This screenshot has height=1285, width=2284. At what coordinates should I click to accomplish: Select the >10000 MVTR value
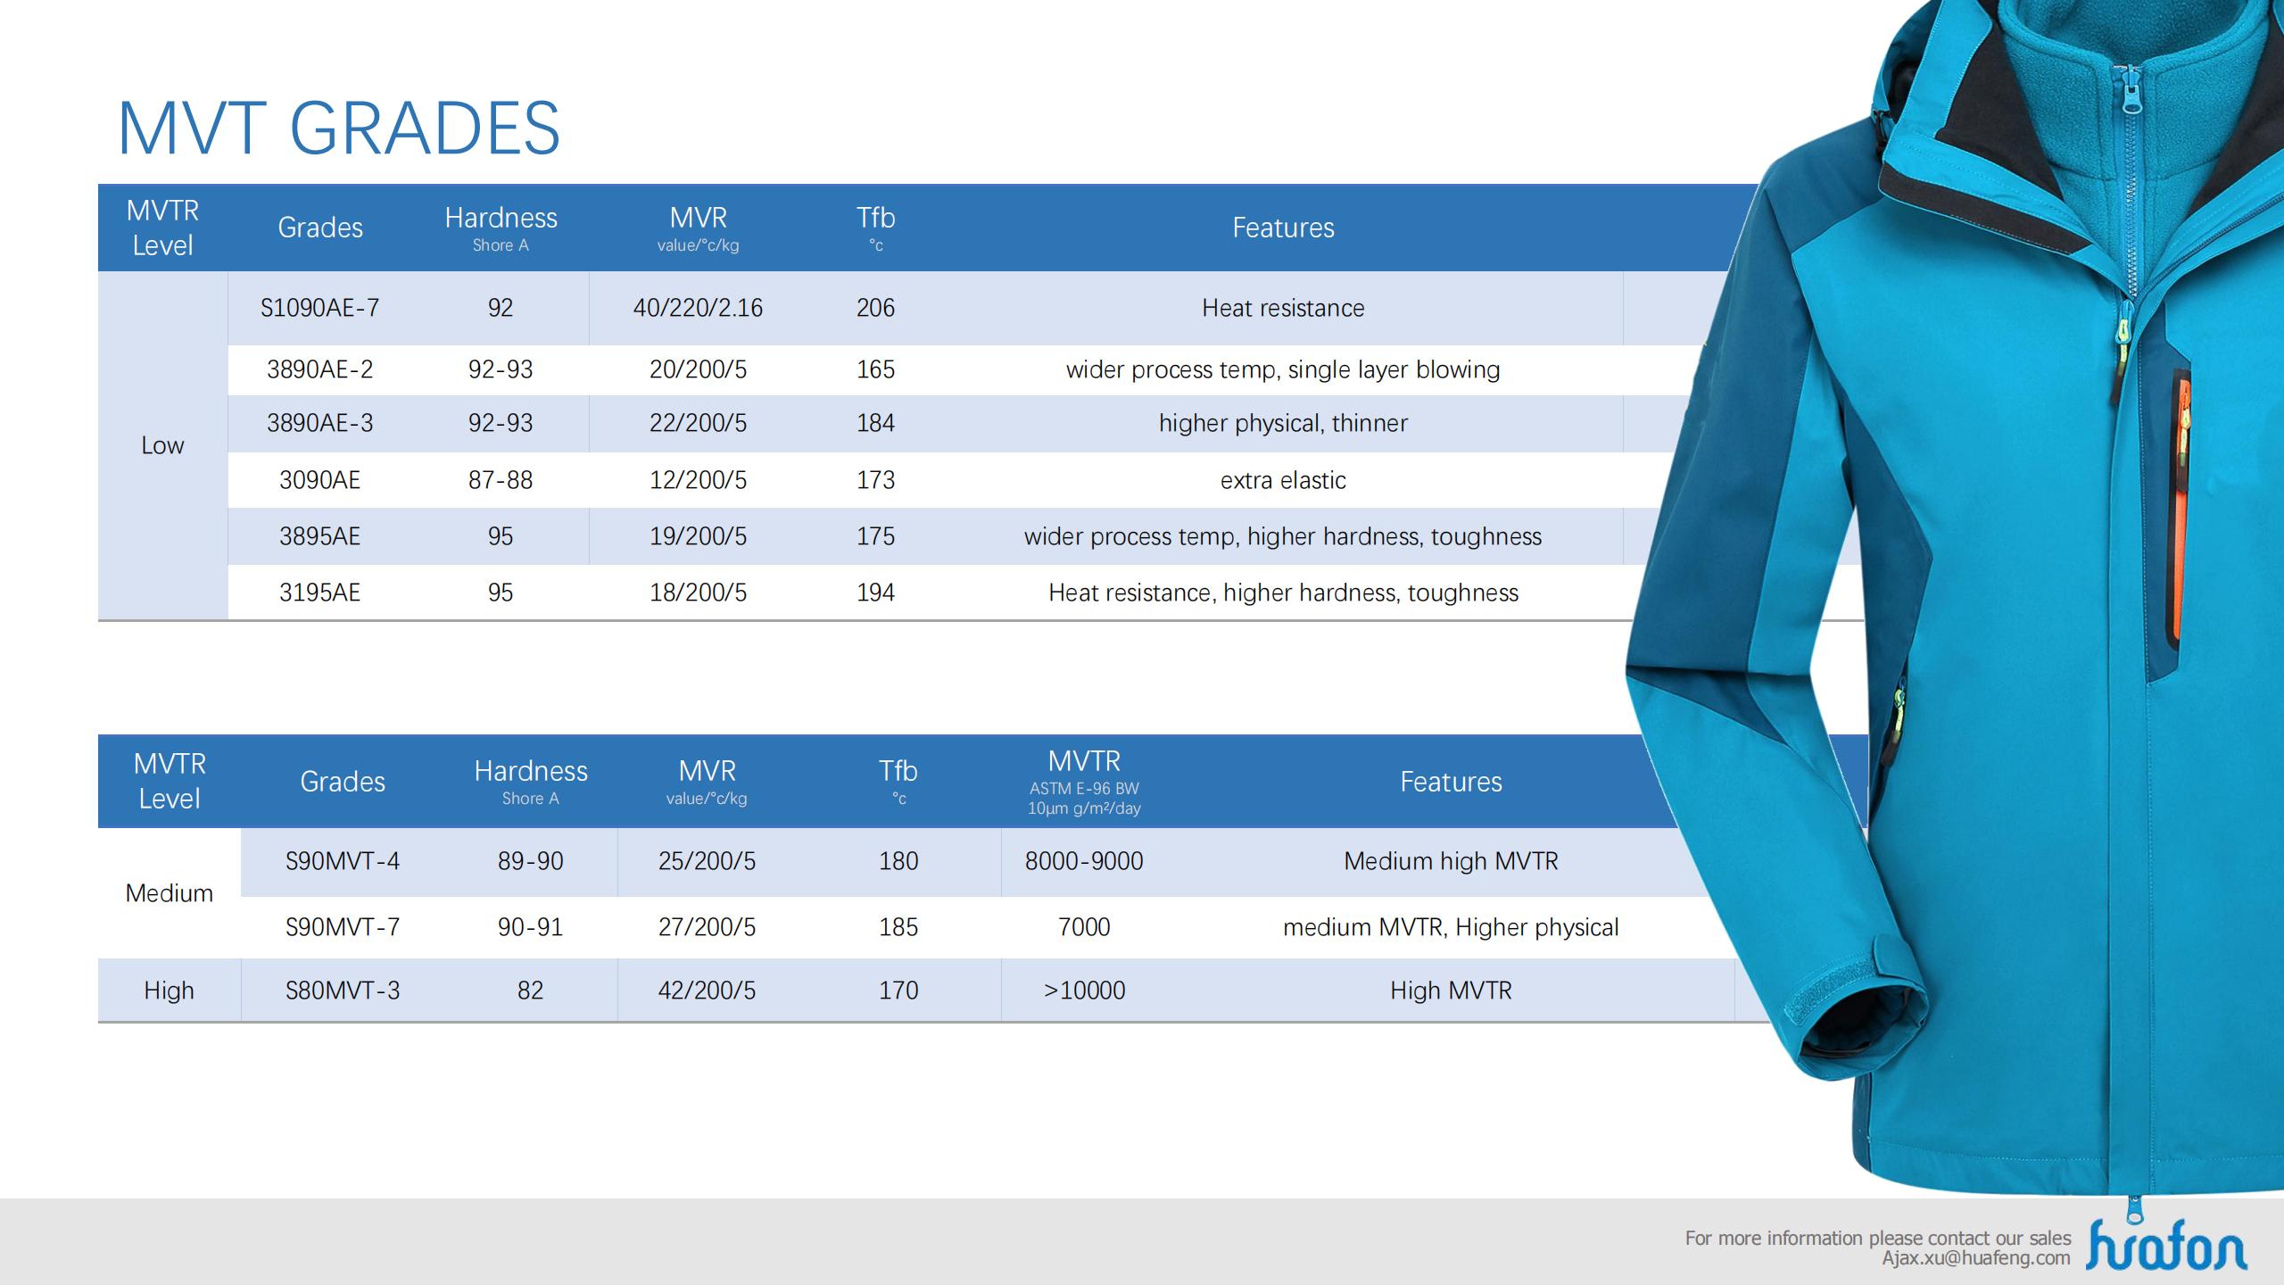pos(1083,991)
